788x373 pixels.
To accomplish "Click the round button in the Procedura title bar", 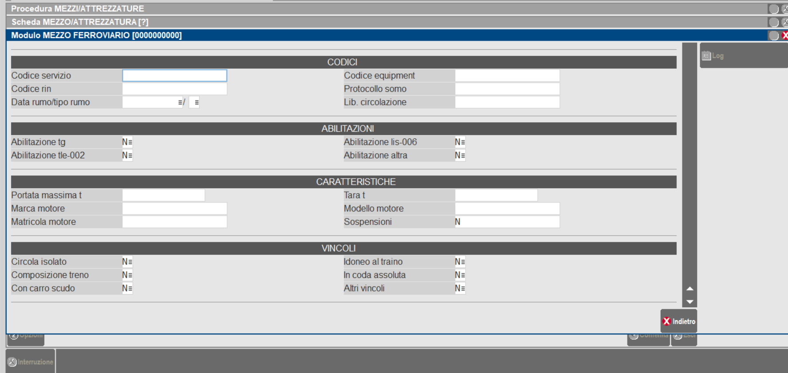I will [x=774, y=9].
